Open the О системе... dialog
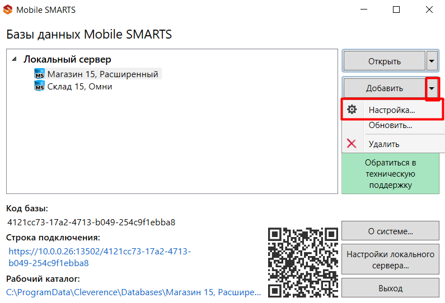 [391, 231]
